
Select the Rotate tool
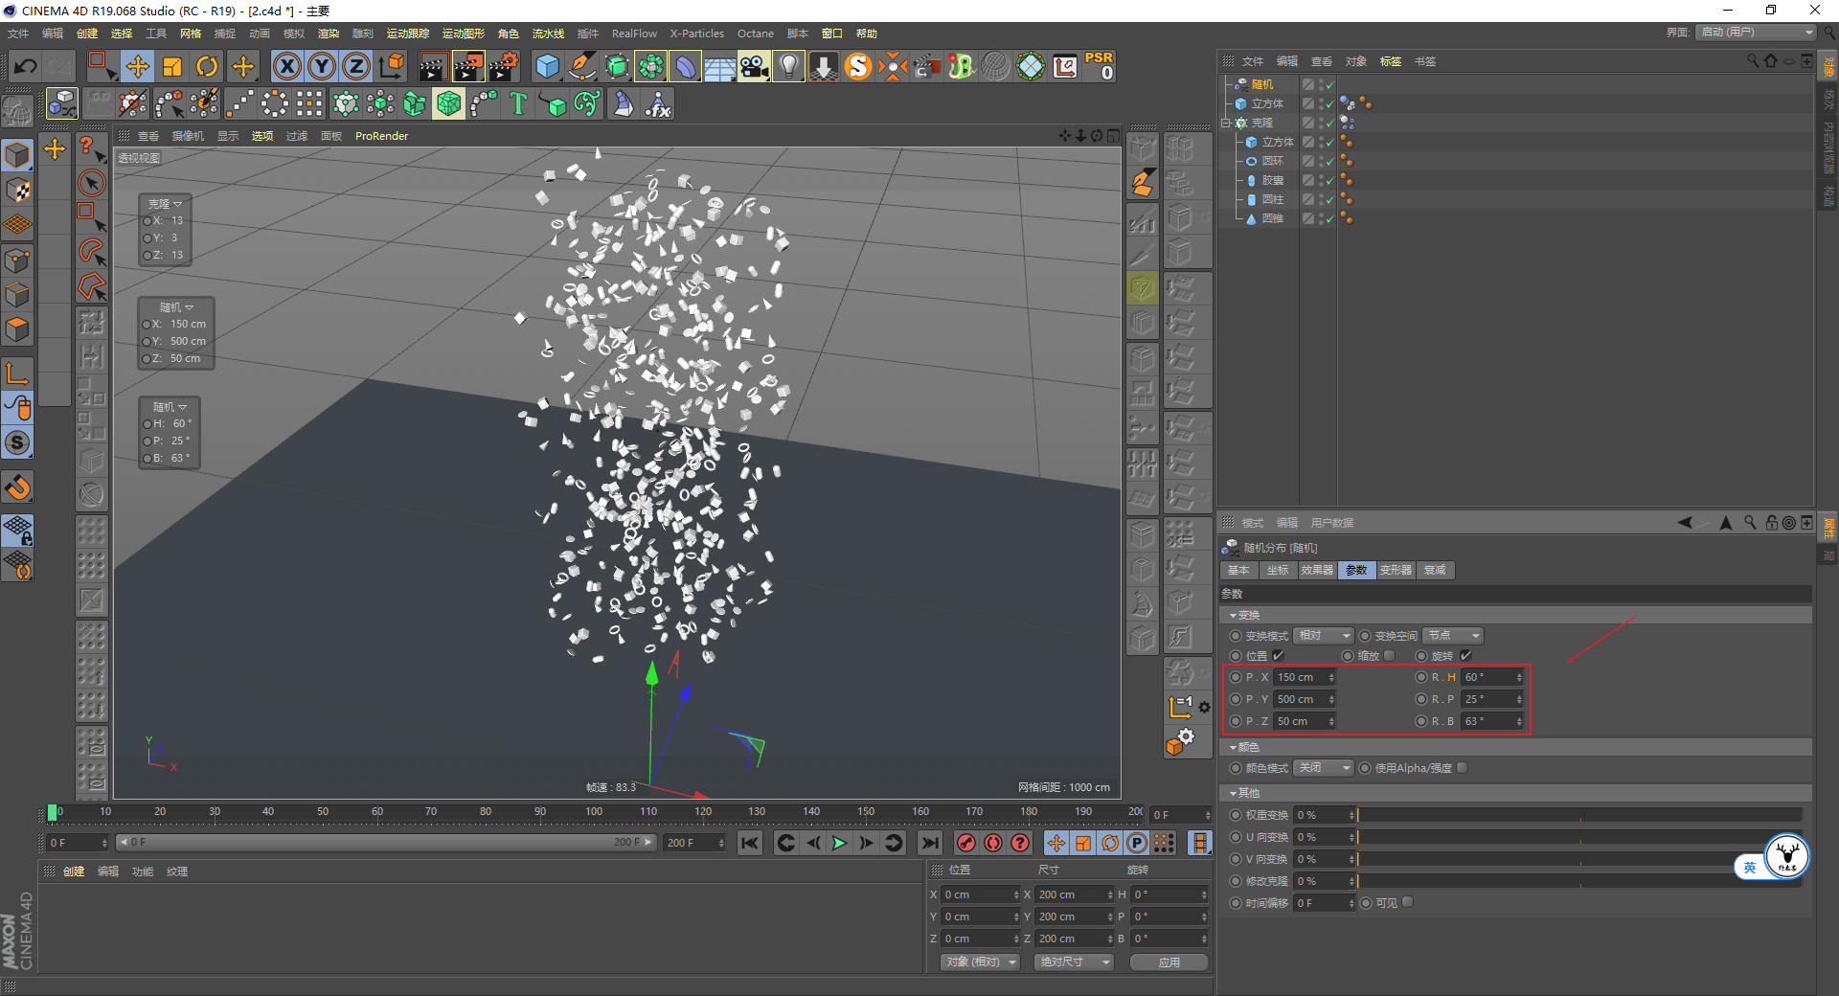[x=207, y=67]
